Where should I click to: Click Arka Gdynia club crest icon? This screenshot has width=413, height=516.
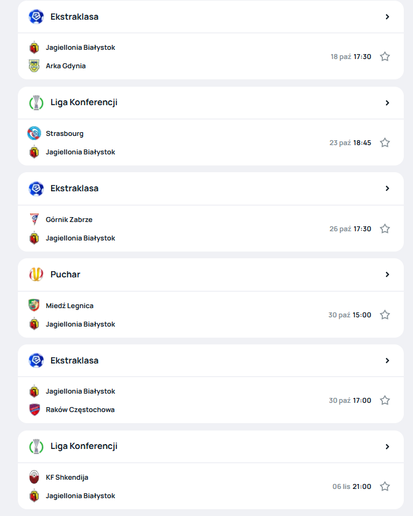pos(34,66)
